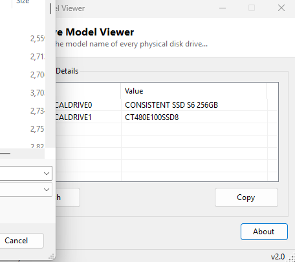Select file size entry starting 2,71
The height and width of the screenshot is (262, 295).
[x=38, y=57]
